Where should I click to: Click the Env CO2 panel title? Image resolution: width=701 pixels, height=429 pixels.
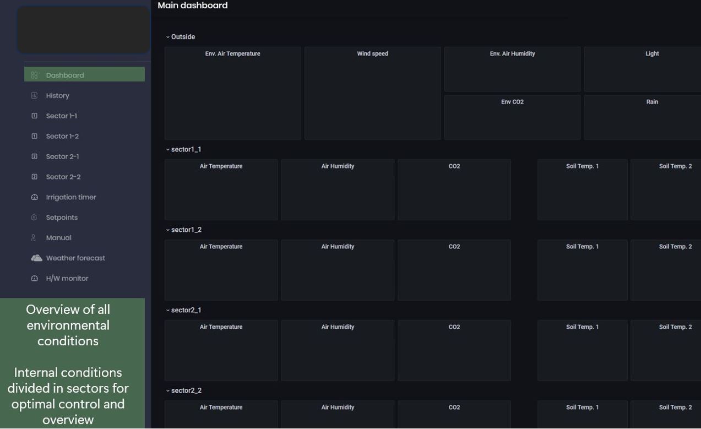coord(513,102)
